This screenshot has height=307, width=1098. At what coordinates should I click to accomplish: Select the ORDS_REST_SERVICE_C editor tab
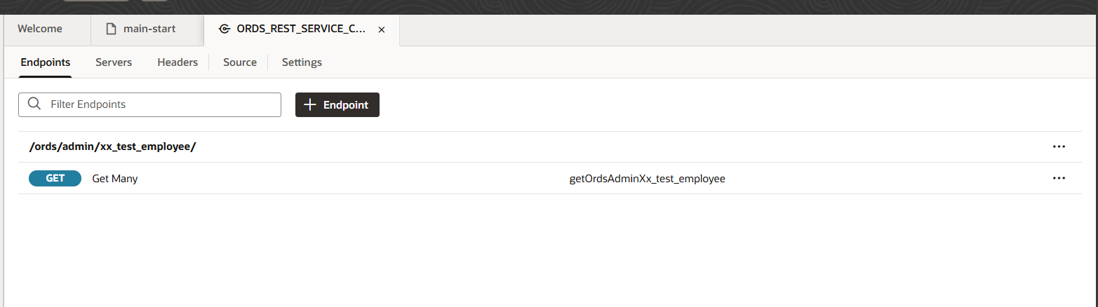click(x=301, y=29)
